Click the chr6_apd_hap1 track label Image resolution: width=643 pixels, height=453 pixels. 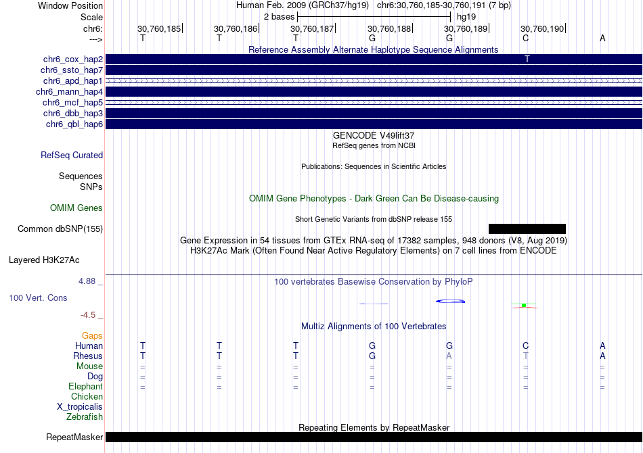coord(73,80)
